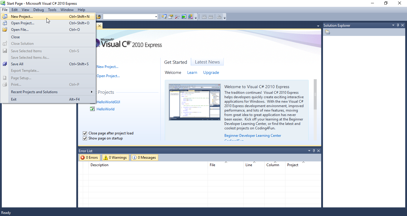Click the Start Page vertical scrollbar thumb
This screenshot has height=216, width=407.
[315, 95]
